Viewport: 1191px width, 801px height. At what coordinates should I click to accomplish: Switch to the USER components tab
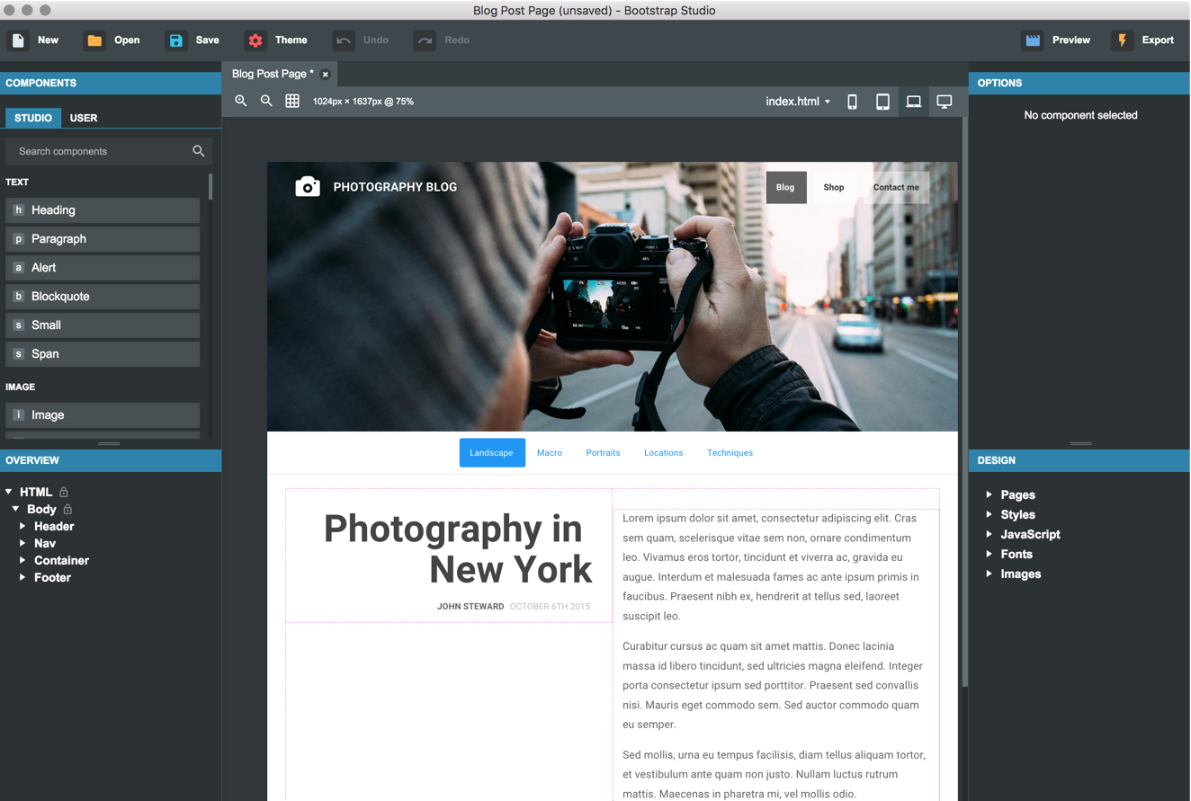pos(84,118)
